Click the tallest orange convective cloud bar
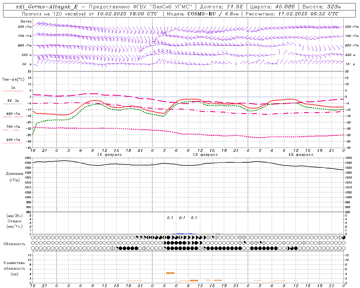Screen dimensions: 360x288 (170, 273)
